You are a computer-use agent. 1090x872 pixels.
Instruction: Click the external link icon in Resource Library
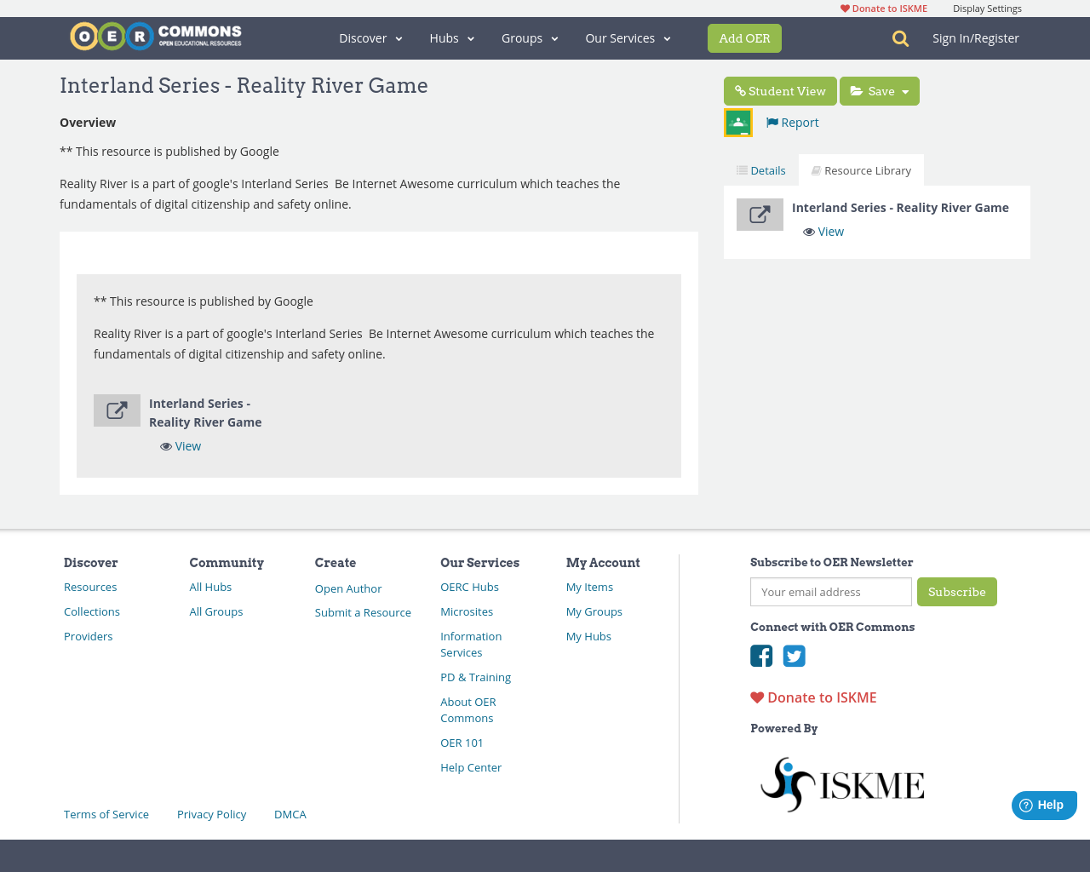click(x=760, y=215)
